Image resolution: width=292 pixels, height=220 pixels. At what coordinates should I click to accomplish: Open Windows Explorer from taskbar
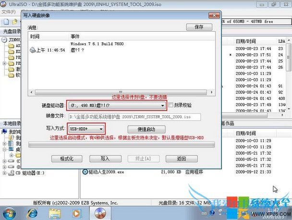(55, 213)
